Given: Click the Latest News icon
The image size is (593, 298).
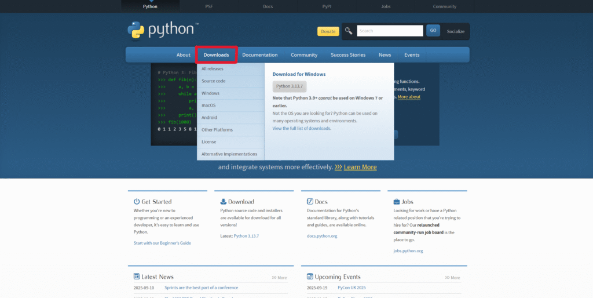Looking at the screenshot, I should [137, 277].
